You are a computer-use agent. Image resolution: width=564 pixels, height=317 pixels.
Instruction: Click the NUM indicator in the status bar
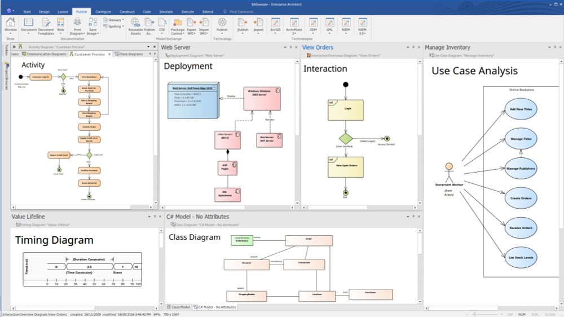[x=522, y=315]
